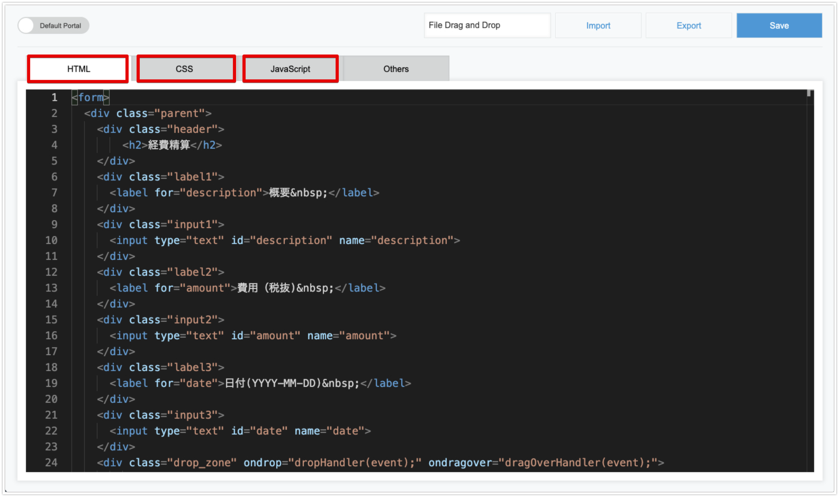Click the div class="label1" line

pos(160,177)
